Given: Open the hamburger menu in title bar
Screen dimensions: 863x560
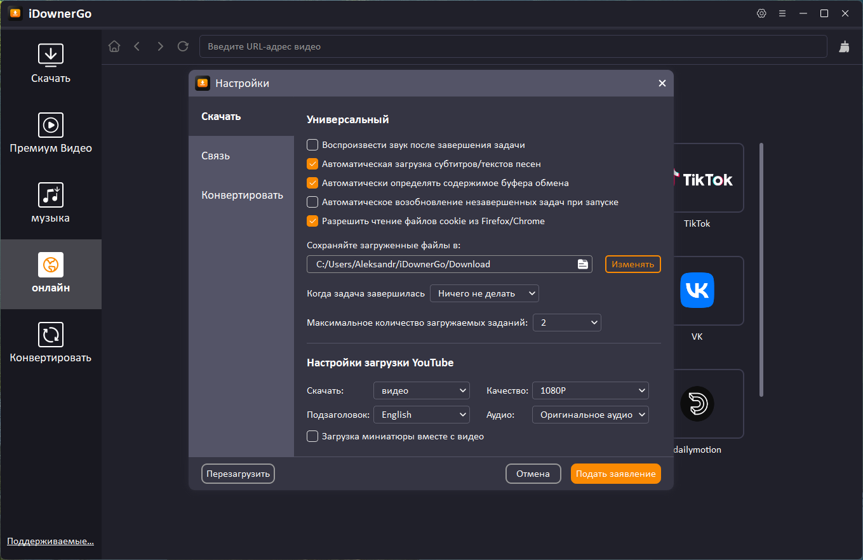Looking at the screenshot, I should pyautogui.click(x=782, y=13).
